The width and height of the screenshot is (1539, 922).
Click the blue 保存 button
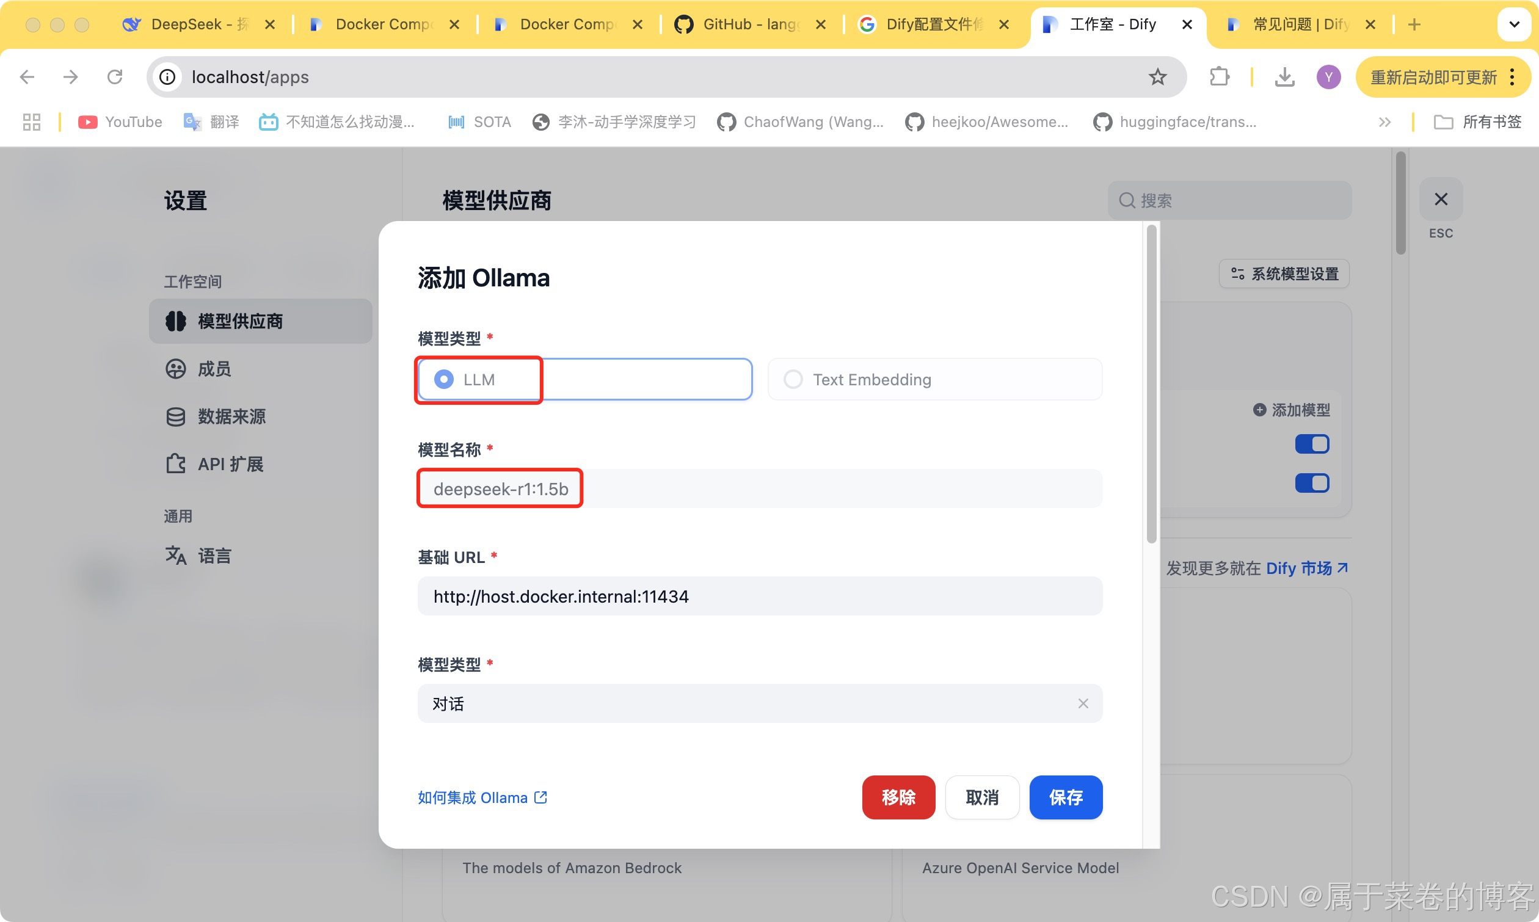(x=1066, y=797)
